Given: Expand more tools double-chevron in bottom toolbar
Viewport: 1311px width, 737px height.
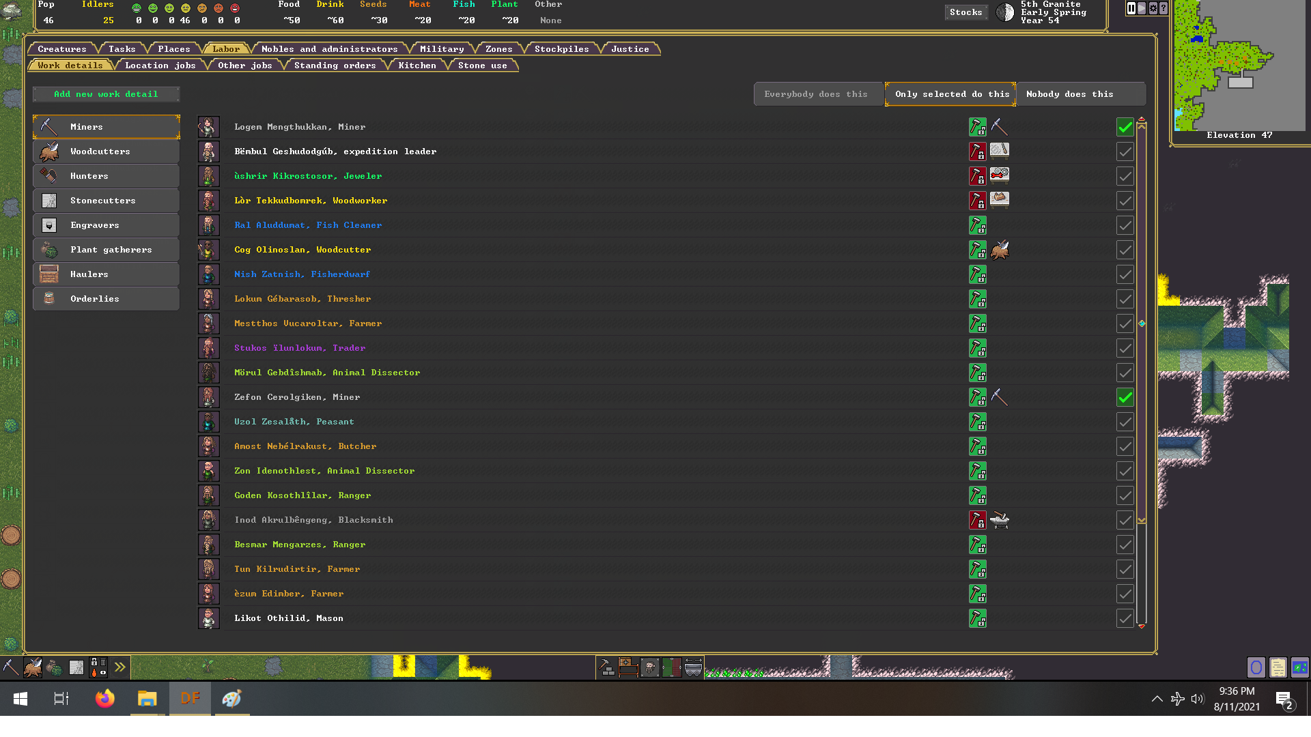Looking at the screenshot, I should (x=120, y=667).
